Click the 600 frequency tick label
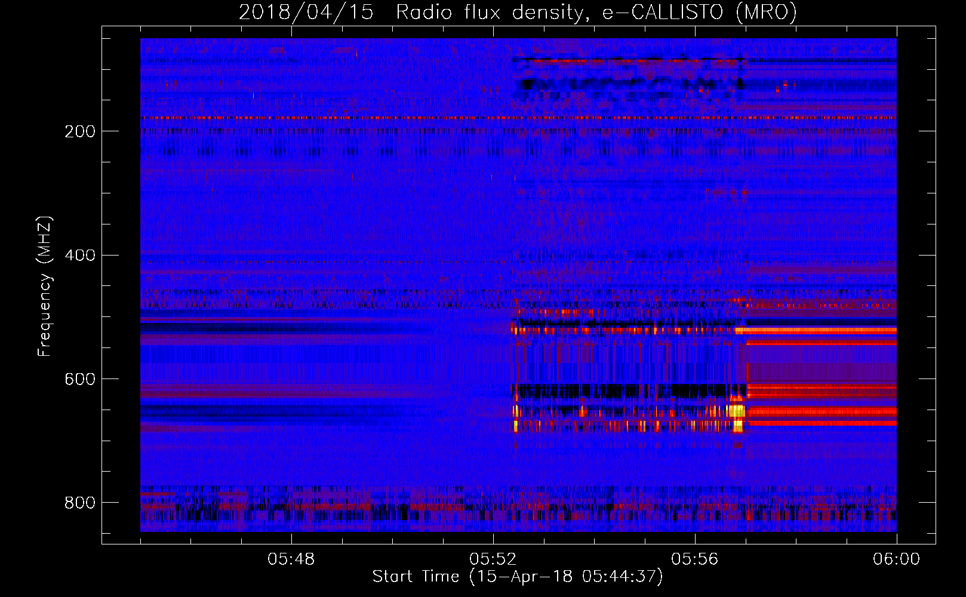966x597 pixels. click(x=80, y=380)
